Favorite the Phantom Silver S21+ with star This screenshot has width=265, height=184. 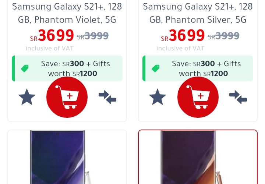click(x=158, y=97)
